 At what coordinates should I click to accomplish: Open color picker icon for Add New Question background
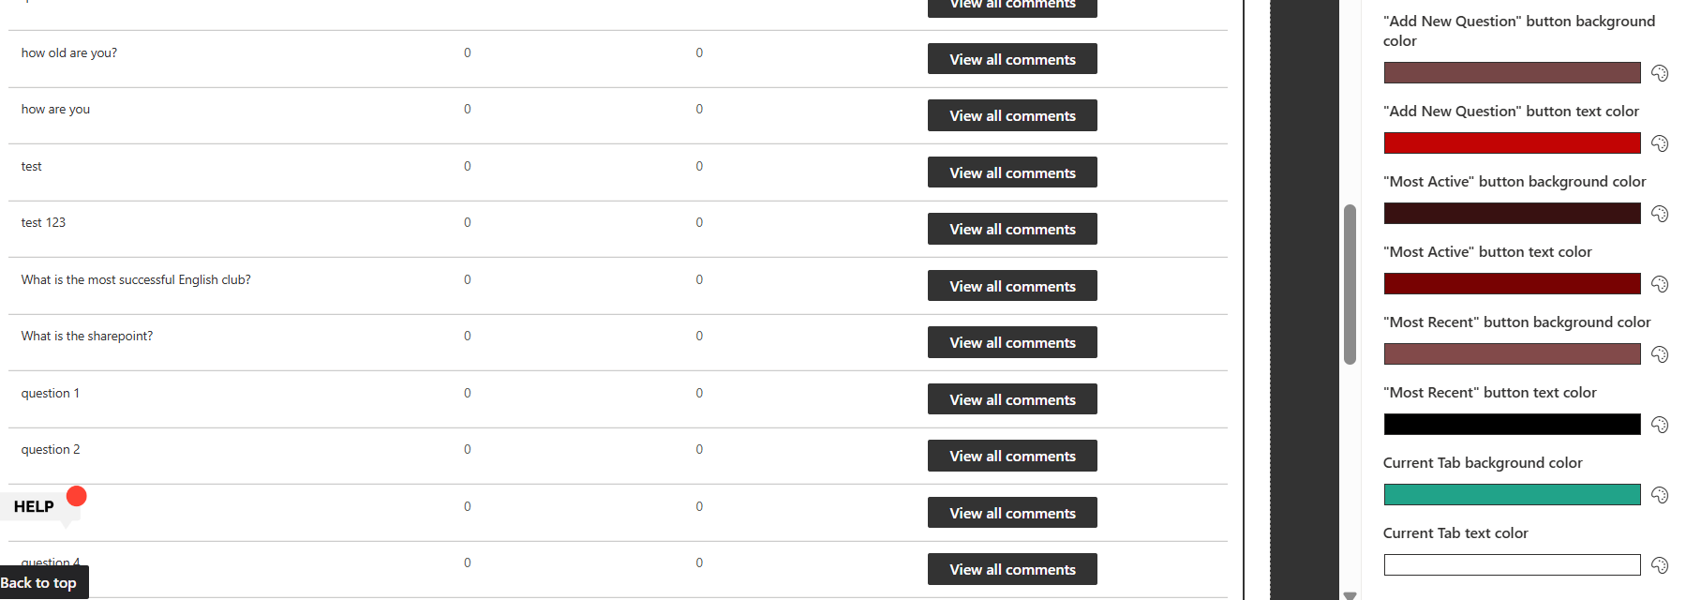(x=1659, y=73)
